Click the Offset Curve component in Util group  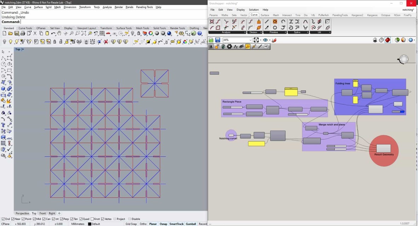coord(327,28)
